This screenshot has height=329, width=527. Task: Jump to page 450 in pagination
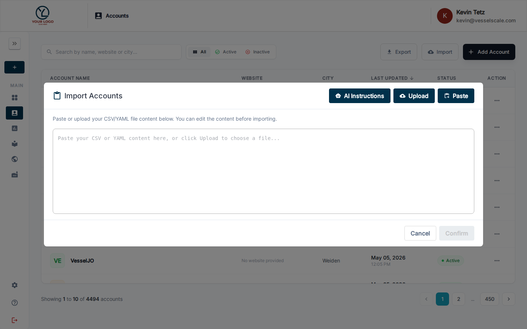490,299
